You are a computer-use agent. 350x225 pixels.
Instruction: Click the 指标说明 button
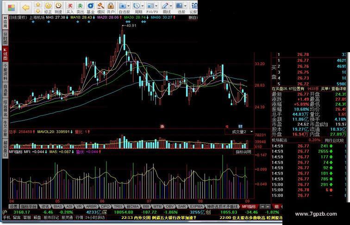(244, 152)
